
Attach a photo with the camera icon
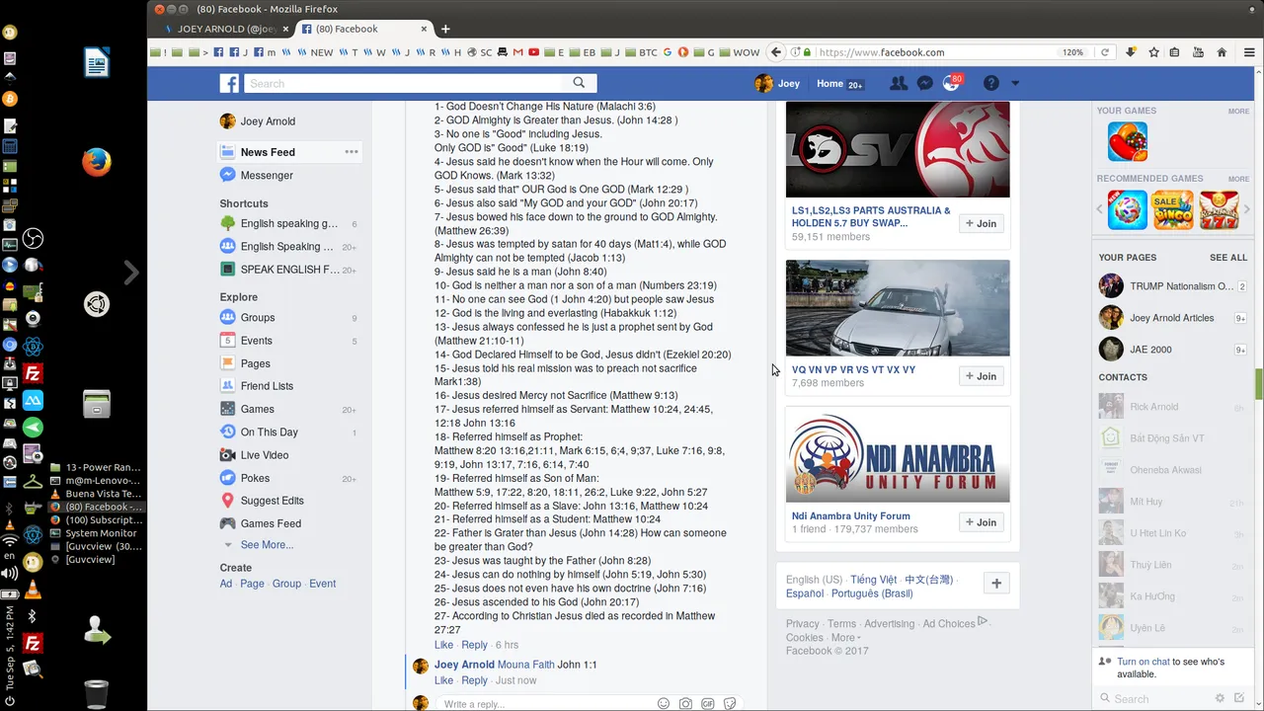point(685,704)
